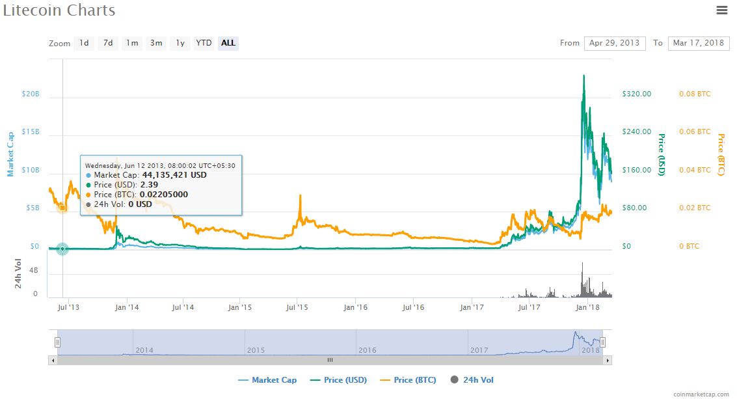Click the 0.08 BTC axis label
The width and height of the screenshot is (737, 399).
tap(695, 94)
